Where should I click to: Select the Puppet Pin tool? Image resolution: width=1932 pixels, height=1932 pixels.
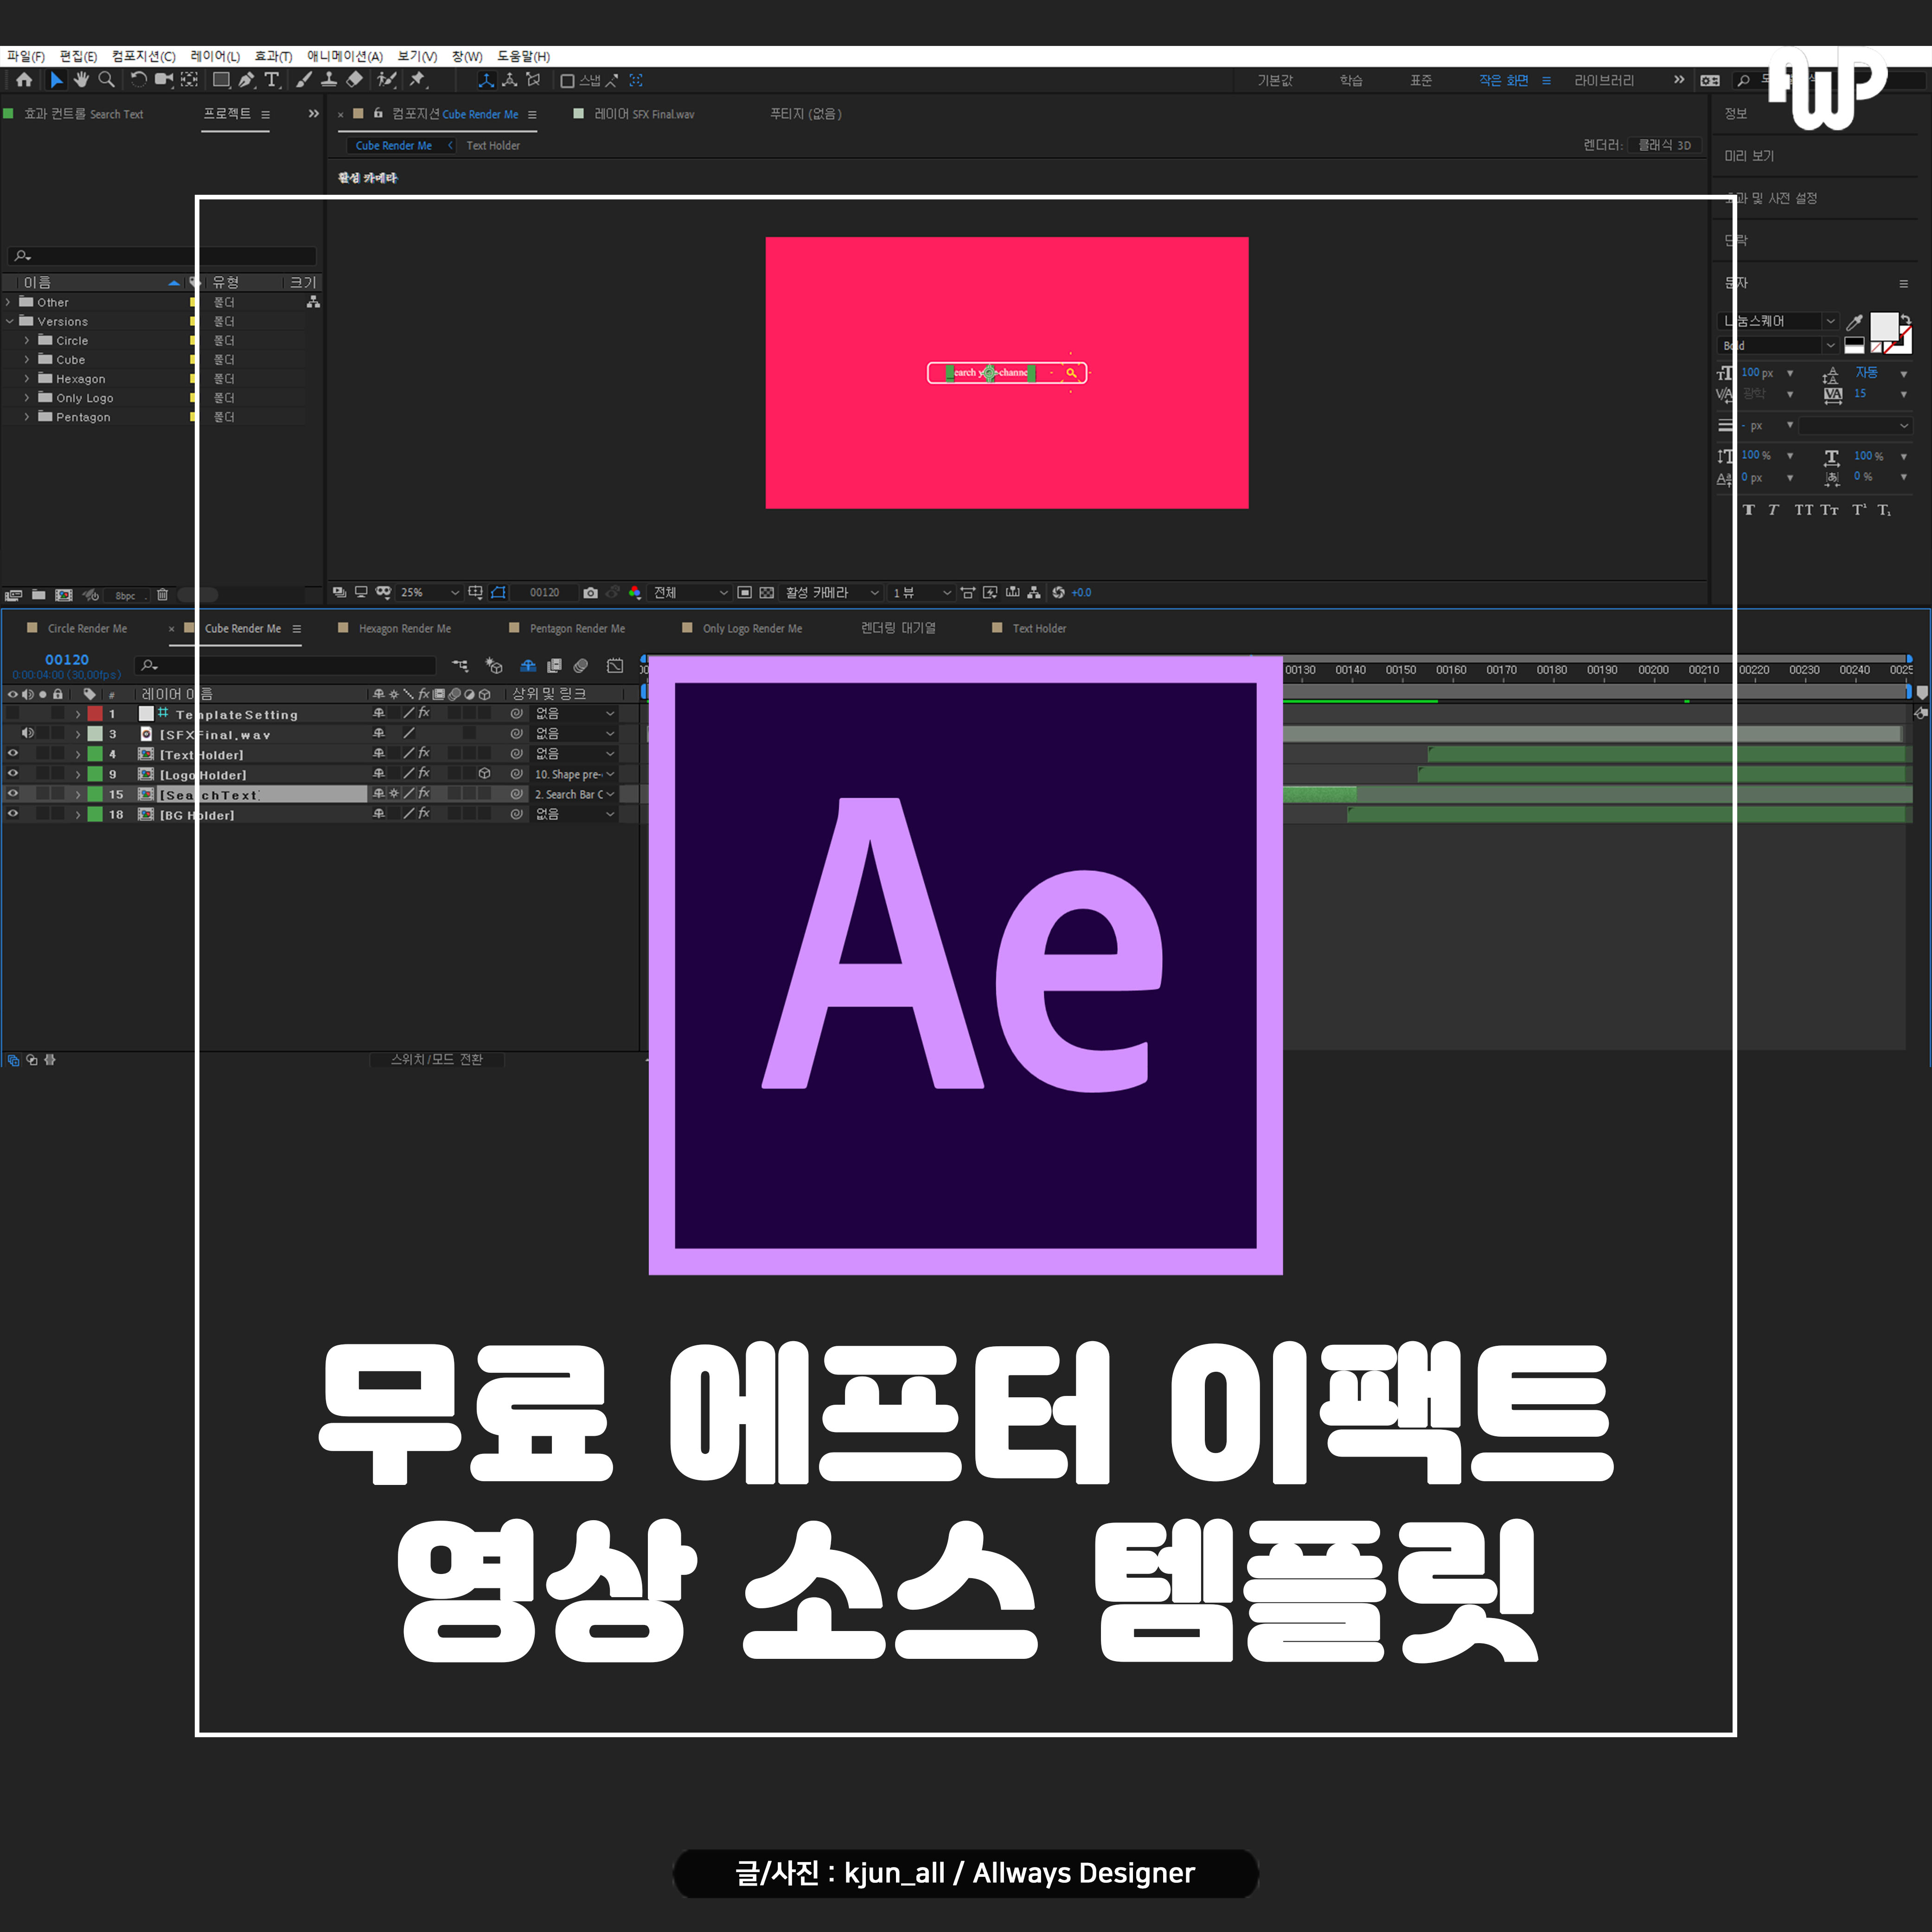point(418,80)
